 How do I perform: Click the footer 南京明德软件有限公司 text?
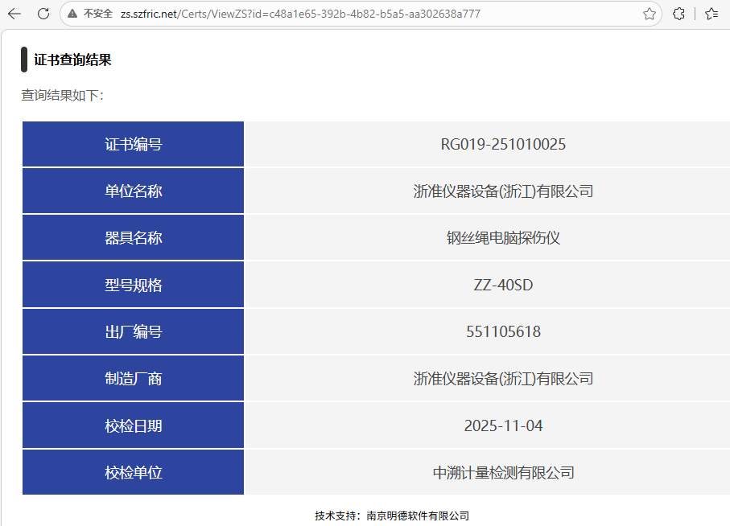click(x=417, y=516)
